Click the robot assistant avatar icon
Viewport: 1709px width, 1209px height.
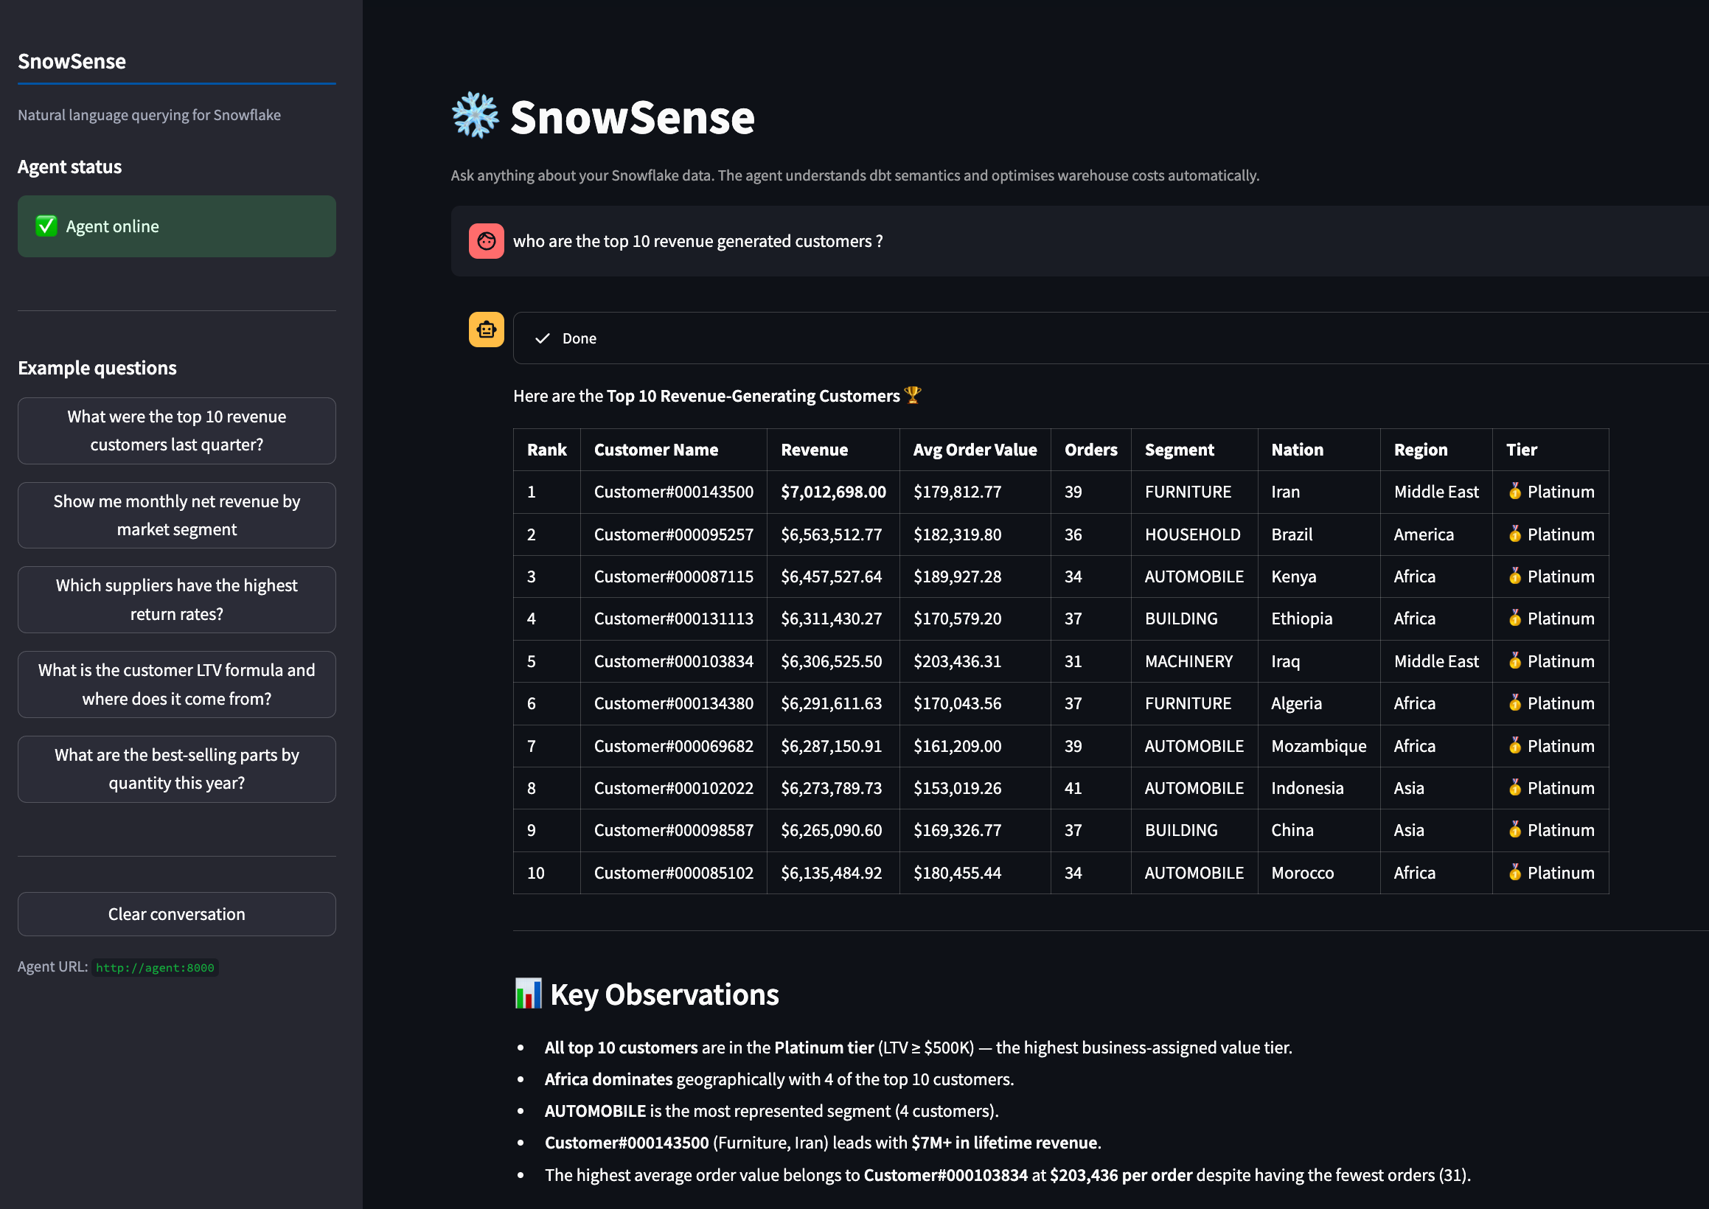coord(486,329)
